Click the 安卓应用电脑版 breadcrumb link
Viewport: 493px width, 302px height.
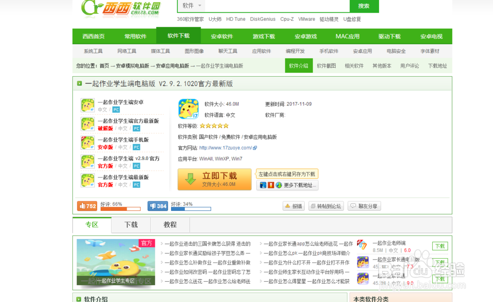[x=172, y=66]
